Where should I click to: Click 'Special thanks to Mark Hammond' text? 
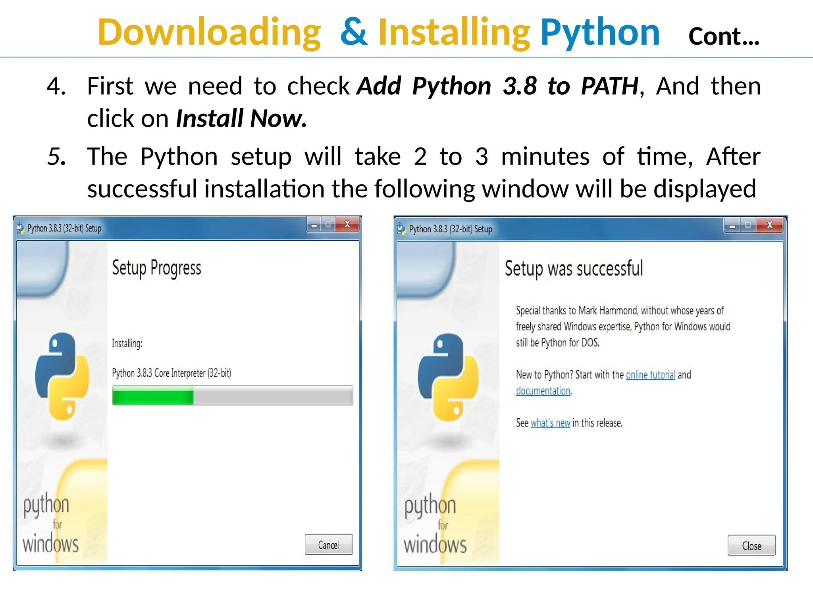tap(577, 310)
